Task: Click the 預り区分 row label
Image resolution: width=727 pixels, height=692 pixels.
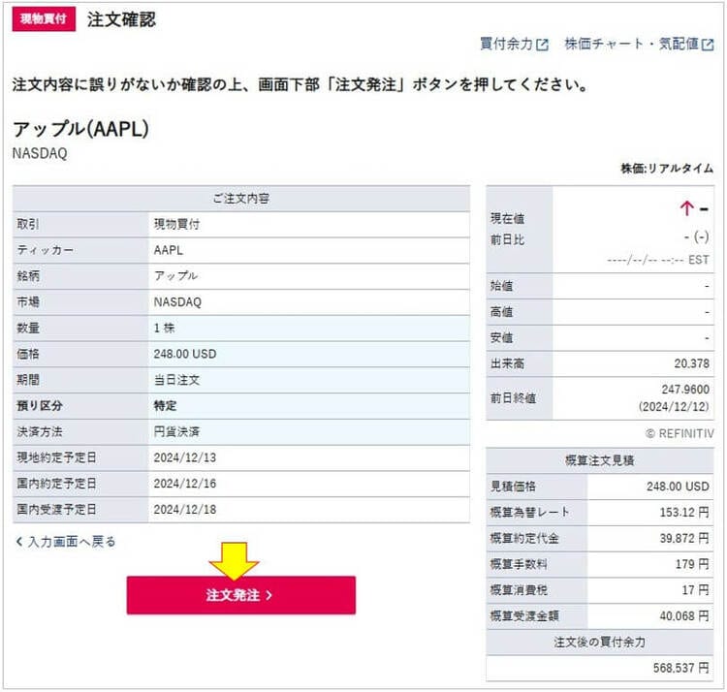Action: 40,406
